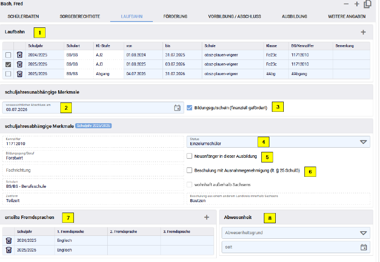Open calendar picker for Abwesenheit seit field
Viewport: 380px width, 262px height.
point(364,247)
